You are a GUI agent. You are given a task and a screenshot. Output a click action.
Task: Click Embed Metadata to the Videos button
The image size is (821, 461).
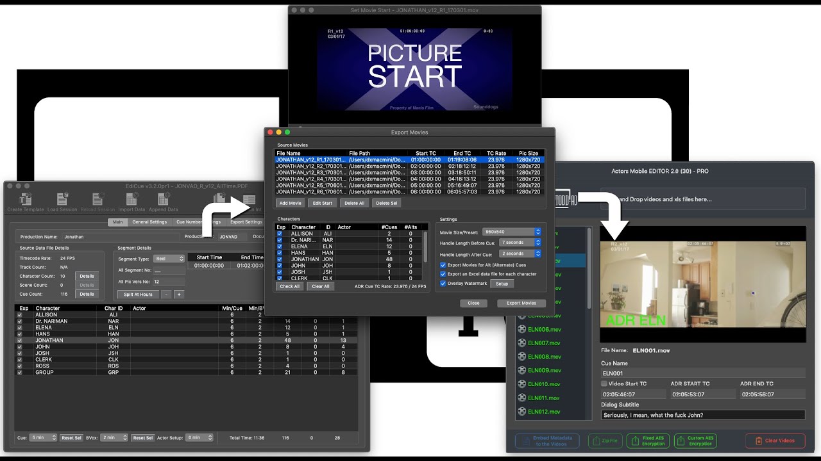[547, 441]
